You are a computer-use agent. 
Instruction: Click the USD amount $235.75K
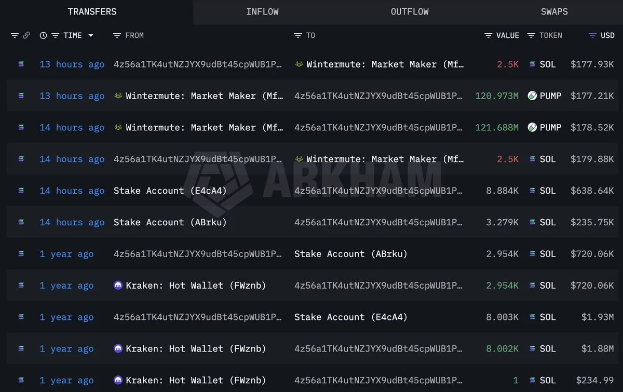(592, 222)
